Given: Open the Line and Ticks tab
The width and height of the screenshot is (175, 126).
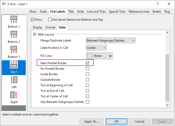Looking at the screenshot, I should pyautogui.click(x=96, y=12).
